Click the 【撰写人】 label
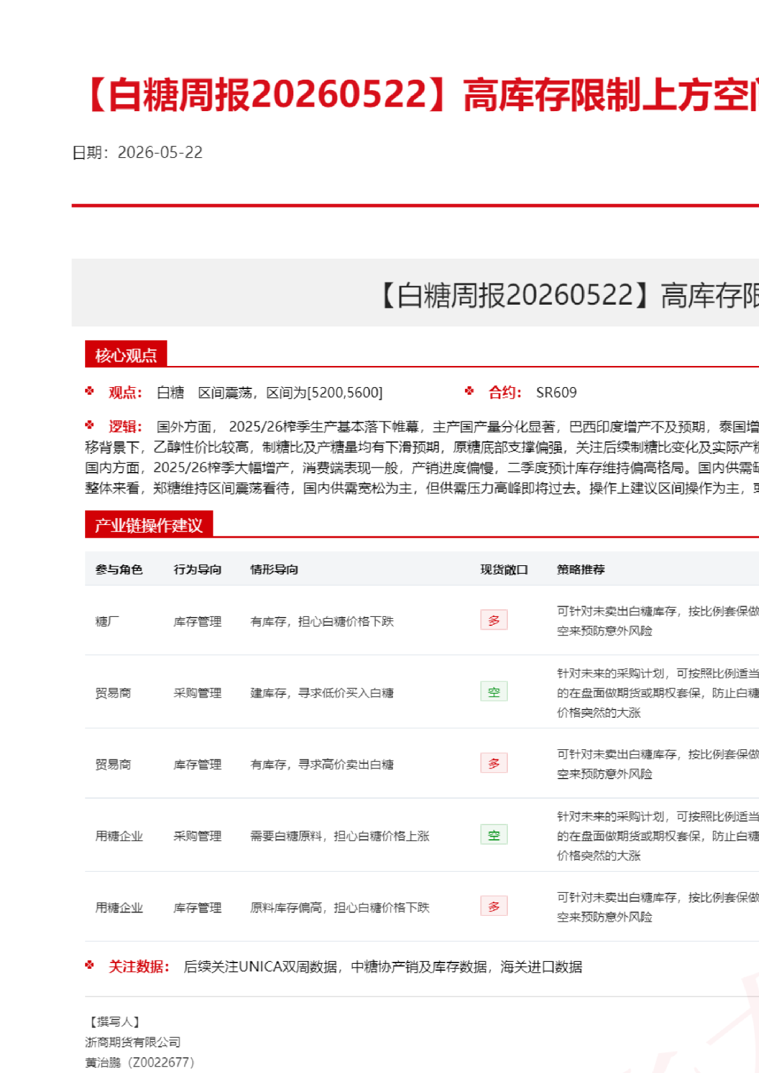Viewport: 759px width, 1073px height. 115,1021
